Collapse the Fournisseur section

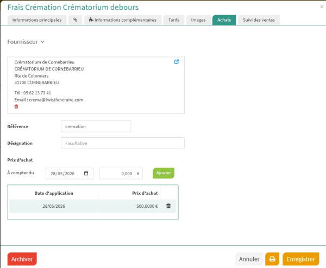click(x=42, y=42)
